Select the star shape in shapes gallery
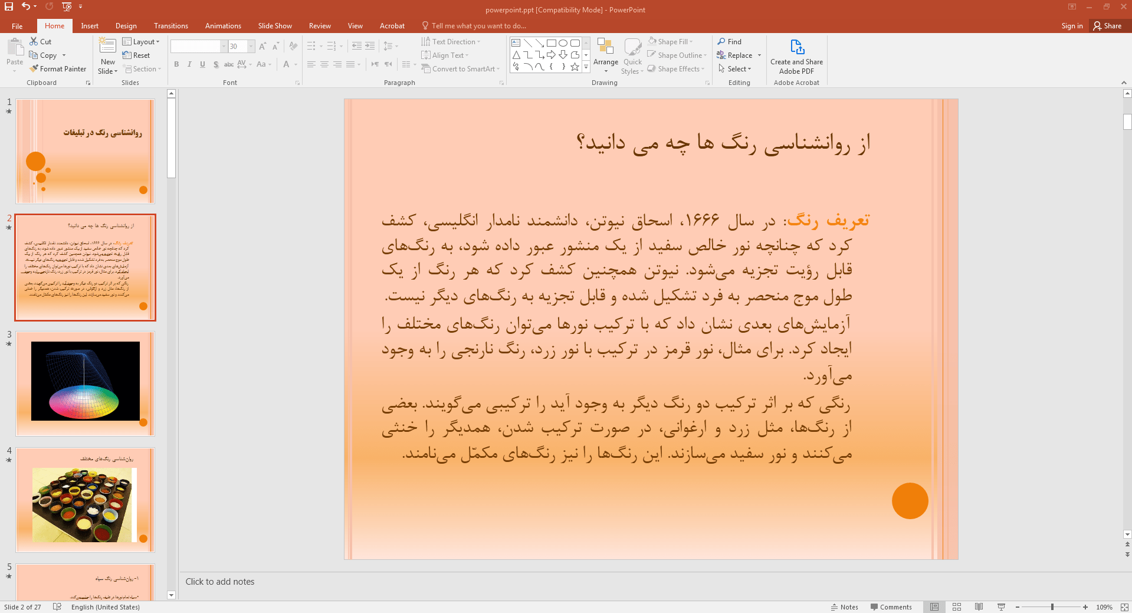The width and height of the screenshot is (1132, 613). [575, 67]
